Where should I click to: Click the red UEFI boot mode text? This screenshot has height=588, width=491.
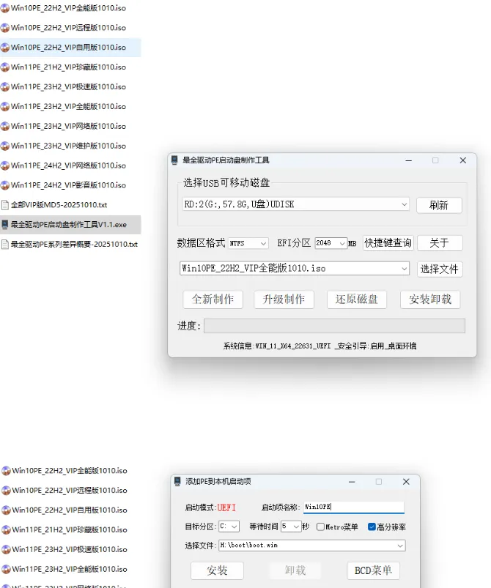click(x=226, y=507)
